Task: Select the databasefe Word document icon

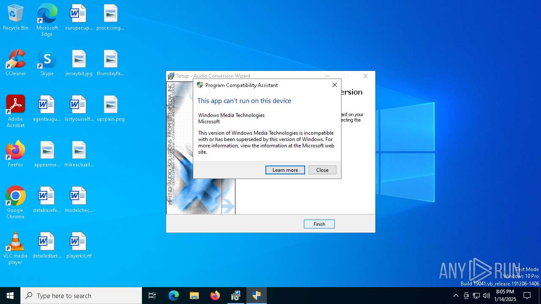Action: pyautogui.click(x=47, y=200)
